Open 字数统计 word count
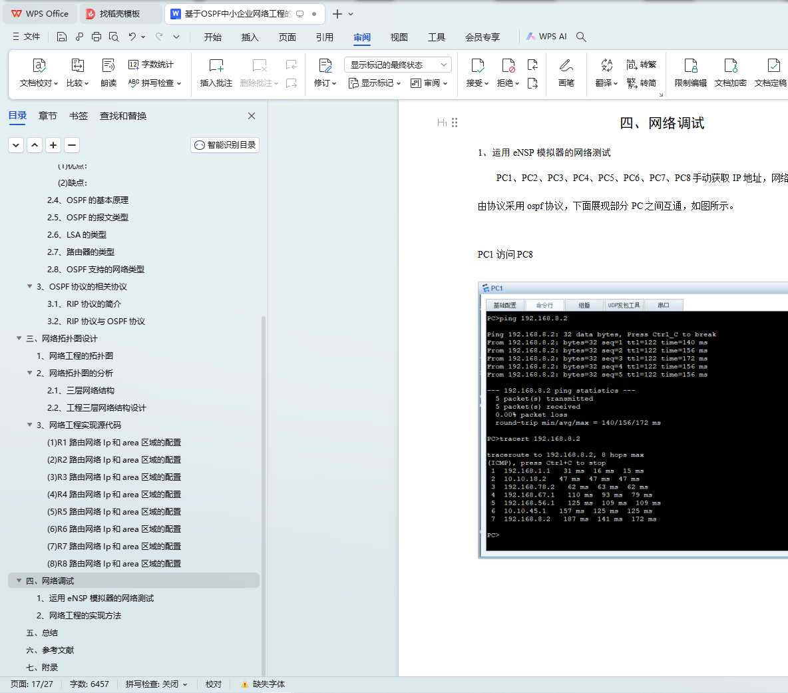This screenshot has width=788, height=693. click(x=151, y=65)
